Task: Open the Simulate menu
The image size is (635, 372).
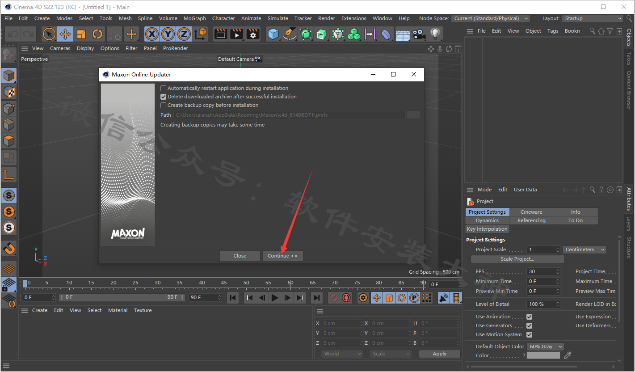Action: pyautogui.click(x=278, y=18)
